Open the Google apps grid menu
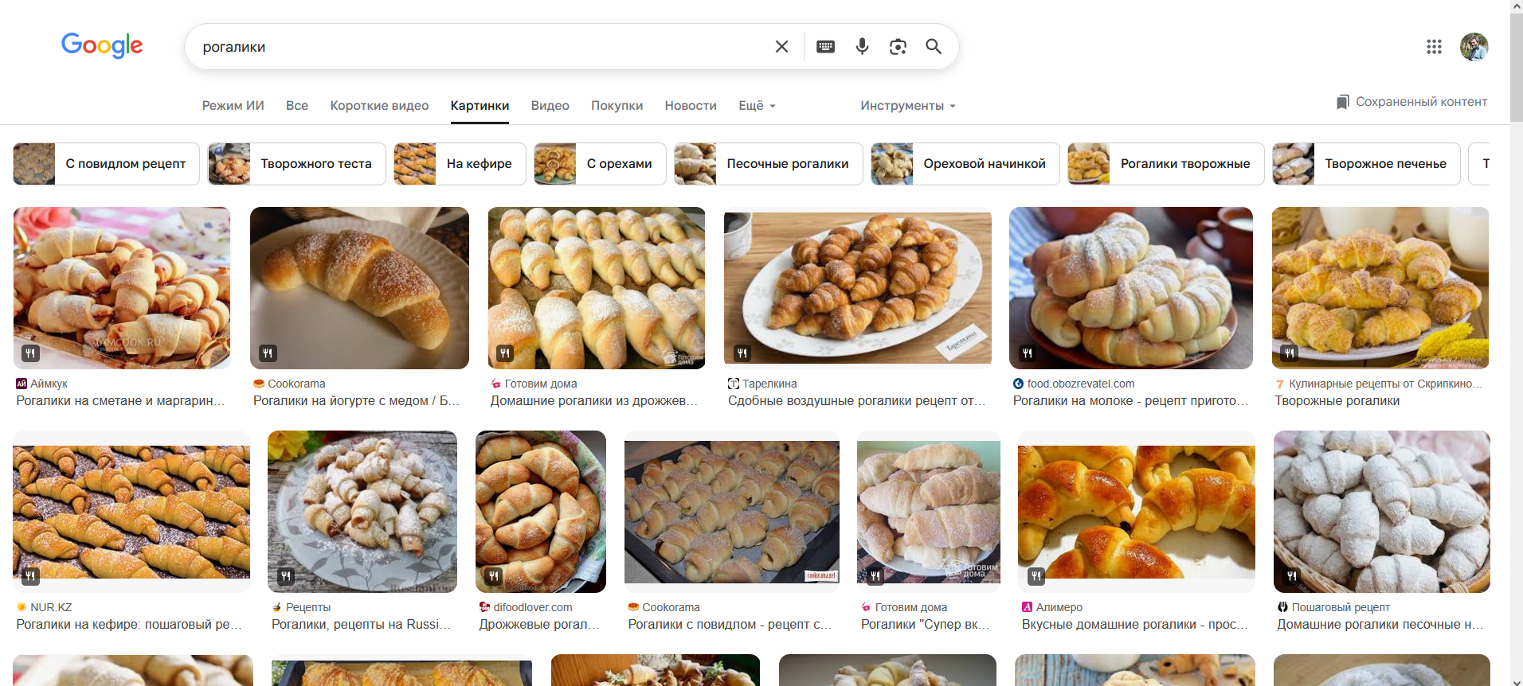Image resolution: width=1523 pixels, height=686 pixels. click(1434, 47)
